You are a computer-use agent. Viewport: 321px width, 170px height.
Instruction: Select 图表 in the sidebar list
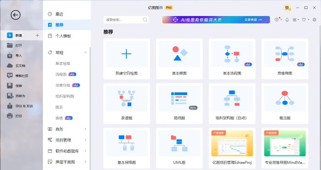pos(59,107)
